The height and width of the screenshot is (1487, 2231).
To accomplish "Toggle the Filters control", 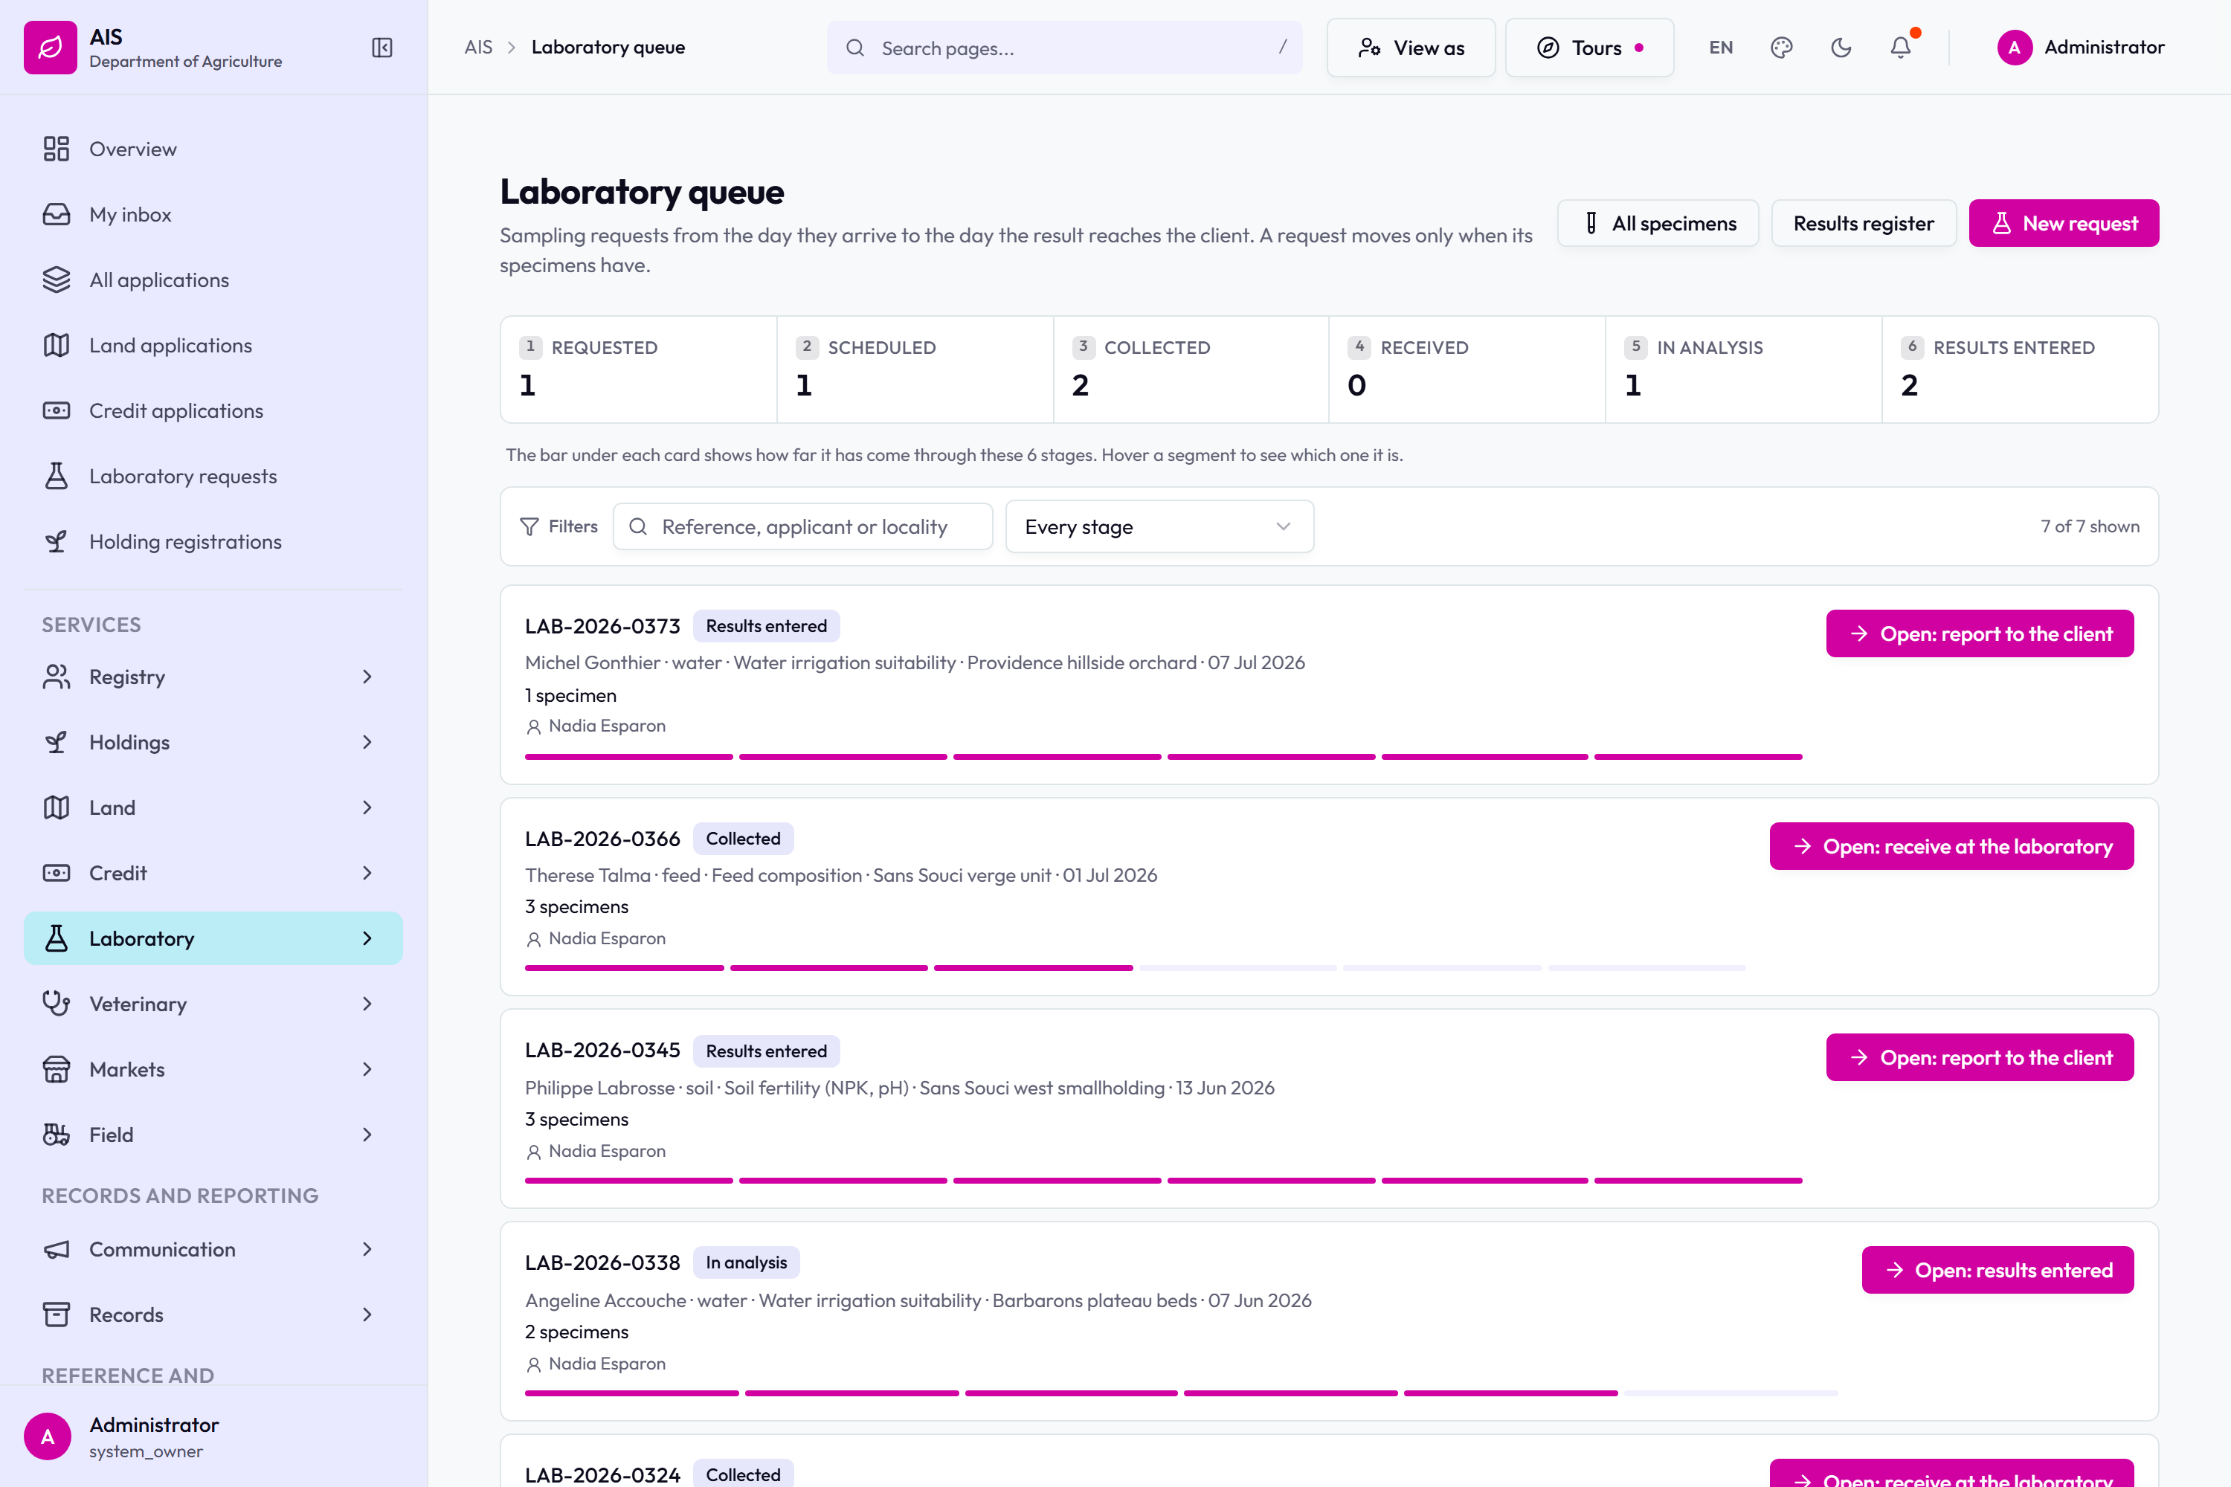I will [558, 526].
